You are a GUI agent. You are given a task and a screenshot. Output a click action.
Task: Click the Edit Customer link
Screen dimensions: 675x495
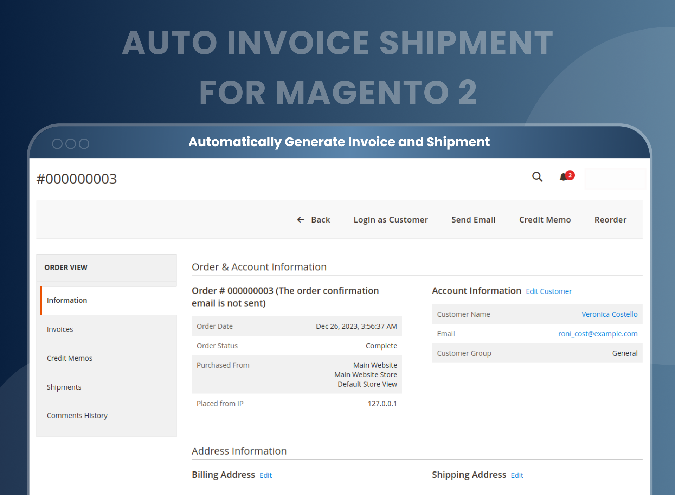[549, 291]
